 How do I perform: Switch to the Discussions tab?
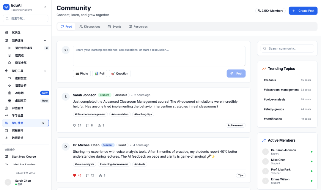click(x=90, y=26)
